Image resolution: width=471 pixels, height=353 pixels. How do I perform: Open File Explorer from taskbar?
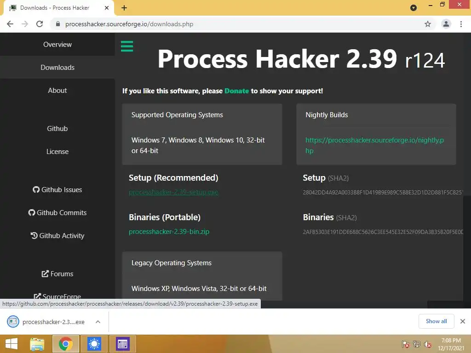(x=37, y=344)
